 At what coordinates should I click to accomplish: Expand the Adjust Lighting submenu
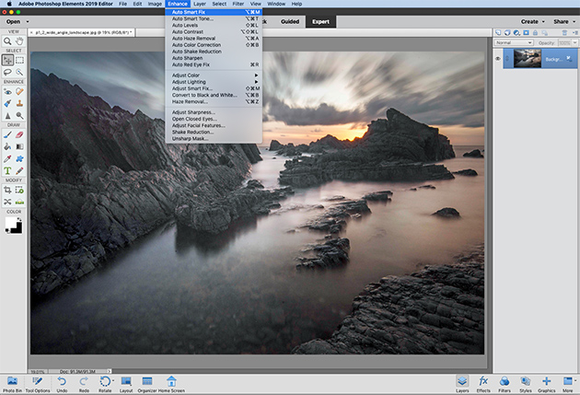click(x=214, y=82)
